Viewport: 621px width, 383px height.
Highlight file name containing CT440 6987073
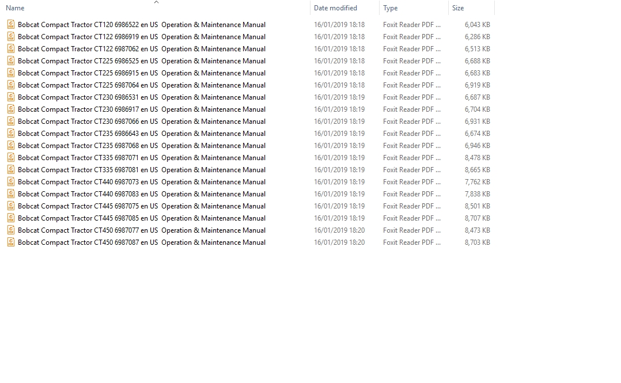coord(142,182)
